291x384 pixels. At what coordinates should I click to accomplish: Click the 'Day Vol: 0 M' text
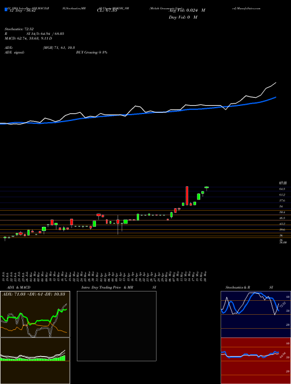coord(183,17)
